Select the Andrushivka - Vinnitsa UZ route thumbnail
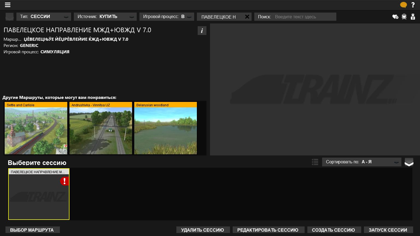The height and width of the screenshot is (236, 420). point(101,128)
